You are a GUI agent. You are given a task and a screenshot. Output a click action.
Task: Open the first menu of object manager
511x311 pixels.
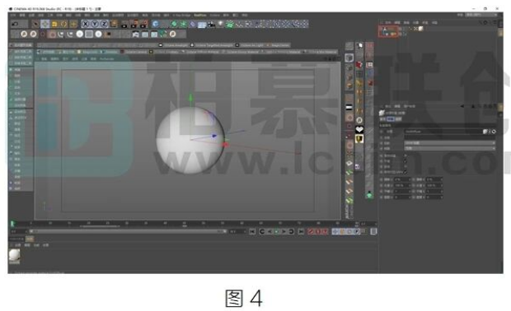pyautogui.click(x=388, y=23)
